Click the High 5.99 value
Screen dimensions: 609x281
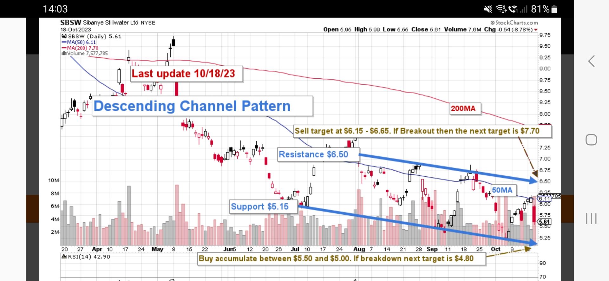[x=367, y=29]
